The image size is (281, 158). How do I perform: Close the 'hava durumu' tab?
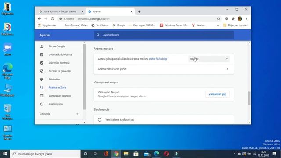pos(83,11)
